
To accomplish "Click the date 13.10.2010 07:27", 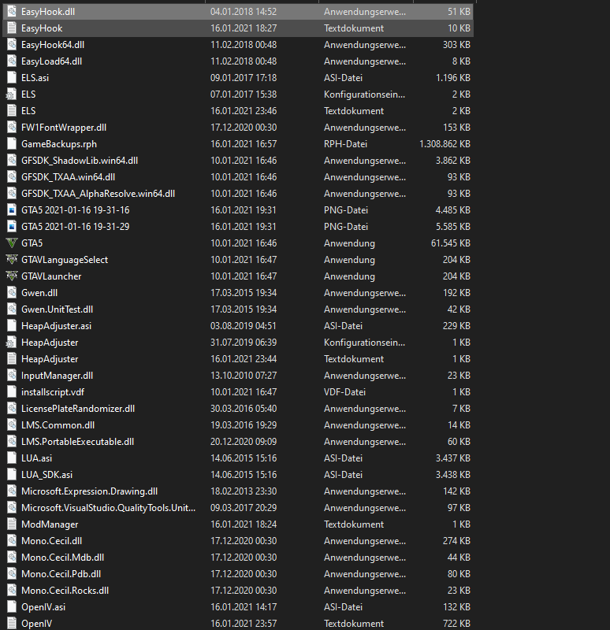I will [244, 376].
